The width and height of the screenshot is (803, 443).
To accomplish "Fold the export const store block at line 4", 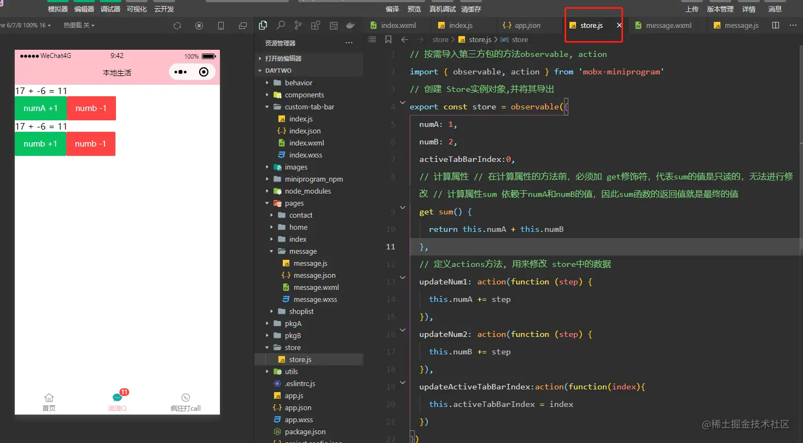I will click(403, 103).
